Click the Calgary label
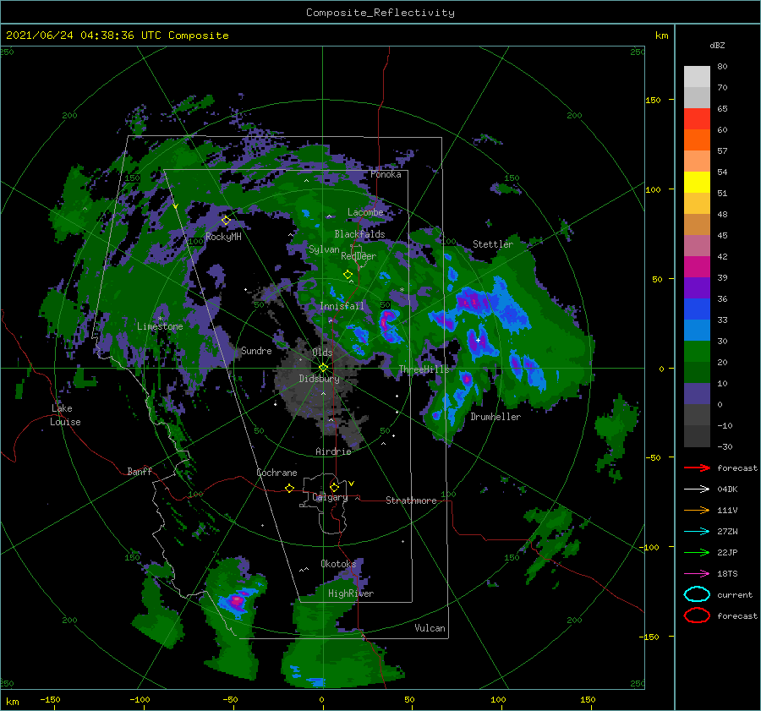This screenshot has width=761, height=711. click(x=330, y=497)
